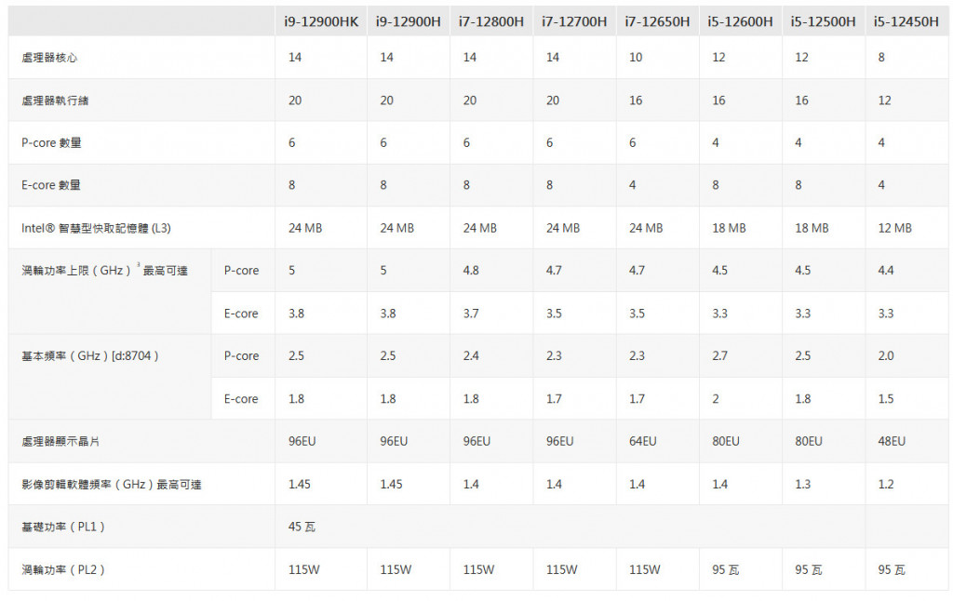Click the 基礎功率 (PL1) row label
Viewport: 953px width, 601px height.
pyautogui.click(x=63, y=527)
